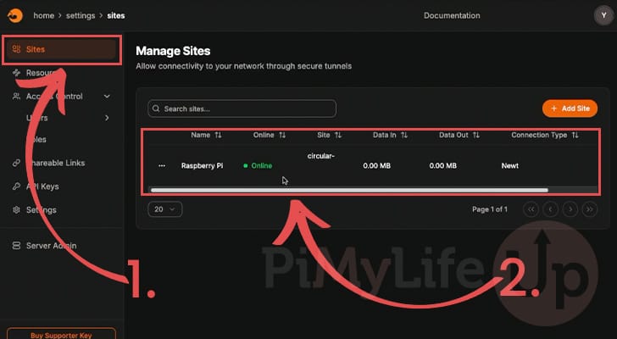Click settings breadcrumb link

pos(81,16)
